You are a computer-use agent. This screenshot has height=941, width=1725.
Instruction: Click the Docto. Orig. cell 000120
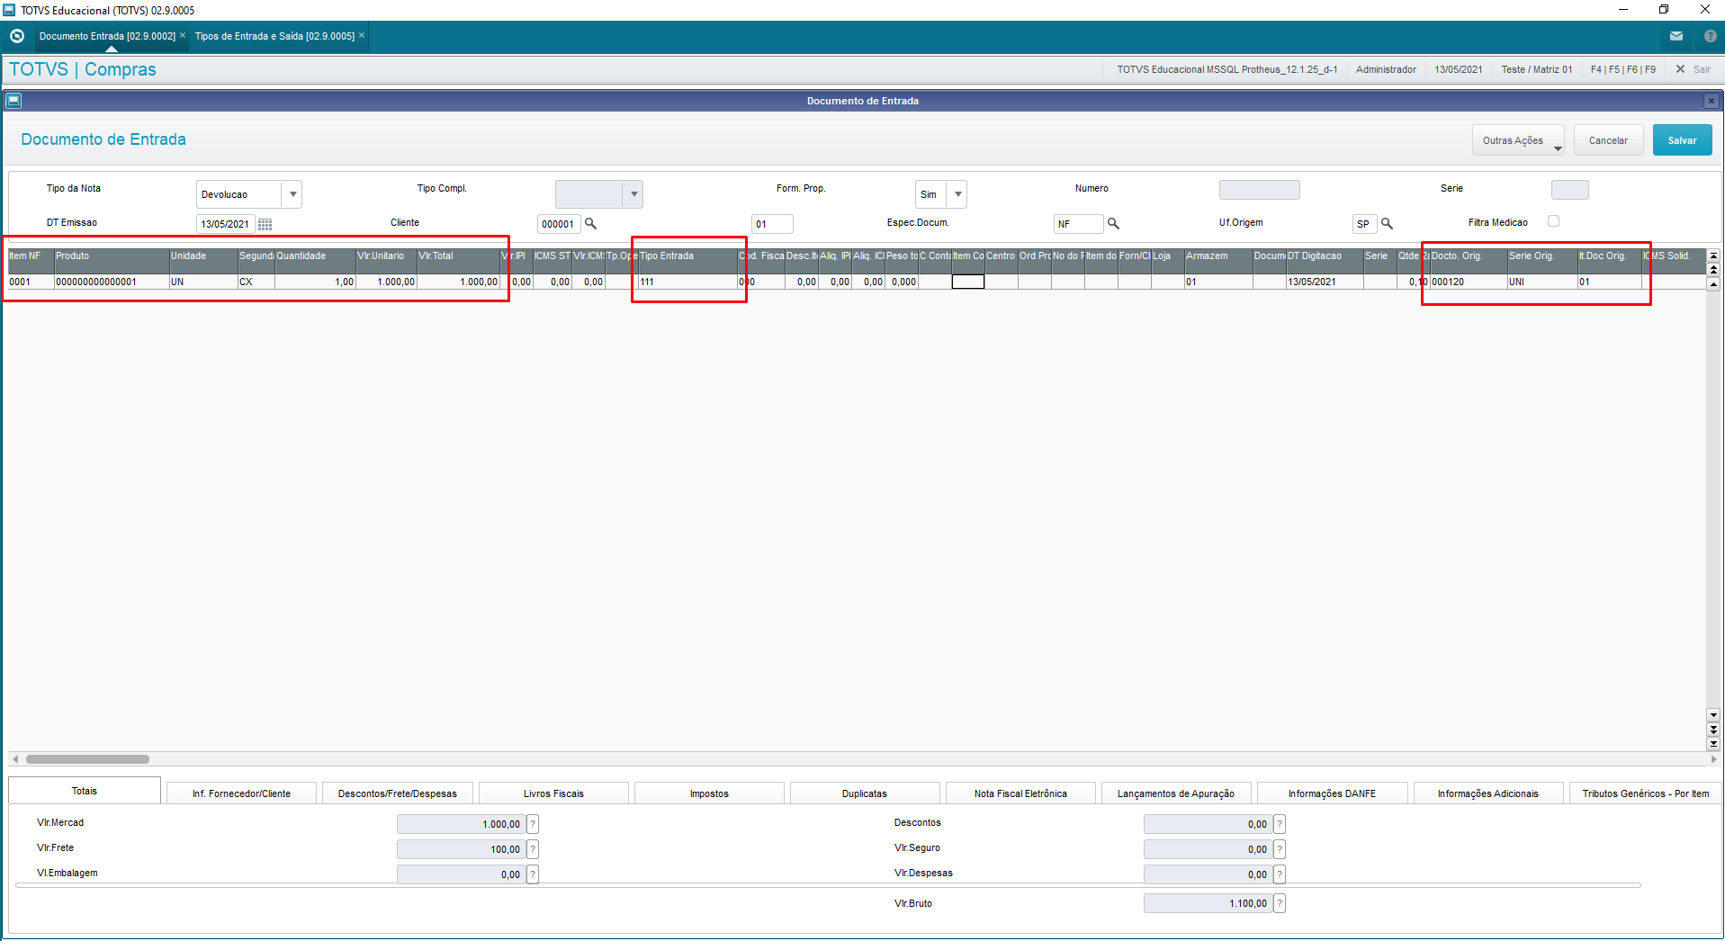1469,282
